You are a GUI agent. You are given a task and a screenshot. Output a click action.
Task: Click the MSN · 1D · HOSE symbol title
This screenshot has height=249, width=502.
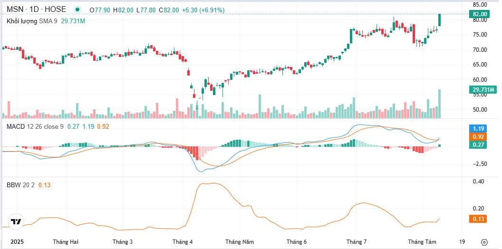coord(36,10)
